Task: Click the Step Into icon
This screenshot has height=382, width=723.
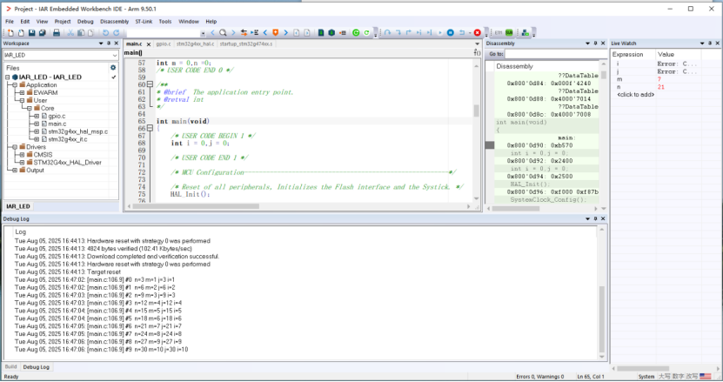Action: pos(398,33)
